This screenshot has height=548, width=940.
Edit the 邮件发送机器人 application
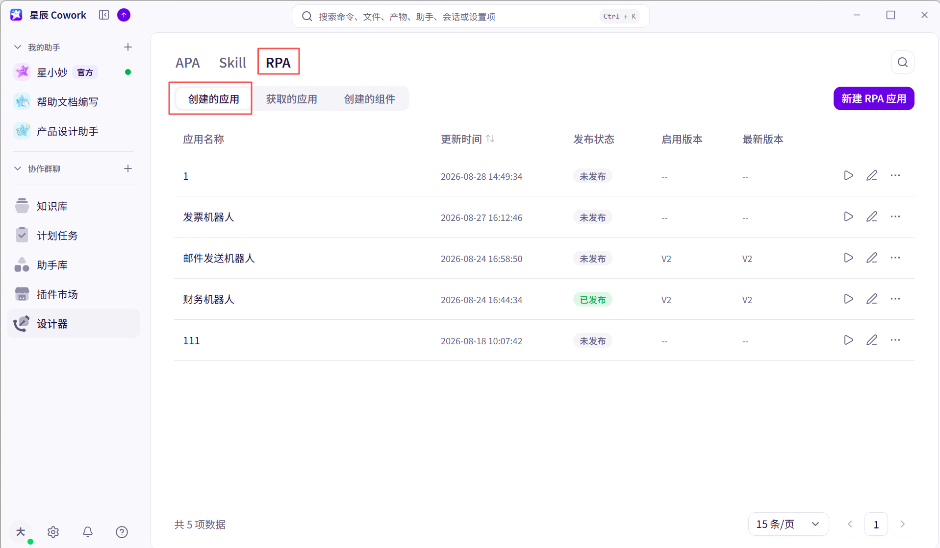(x=871, y=258)
